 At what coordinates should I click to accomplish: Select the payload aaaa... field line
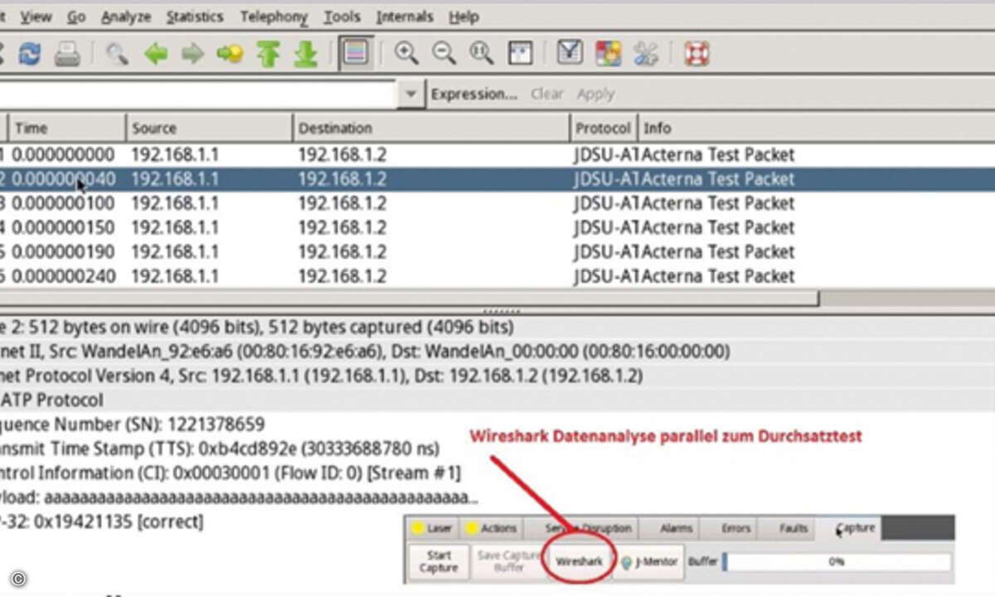point(239,498)
